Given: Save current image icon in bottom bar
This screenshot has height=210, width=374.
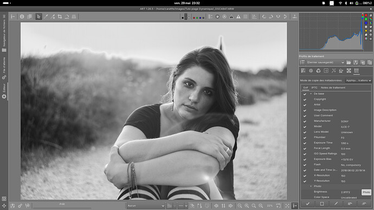Looking at the screenshot, I should (x=12, y=206).
